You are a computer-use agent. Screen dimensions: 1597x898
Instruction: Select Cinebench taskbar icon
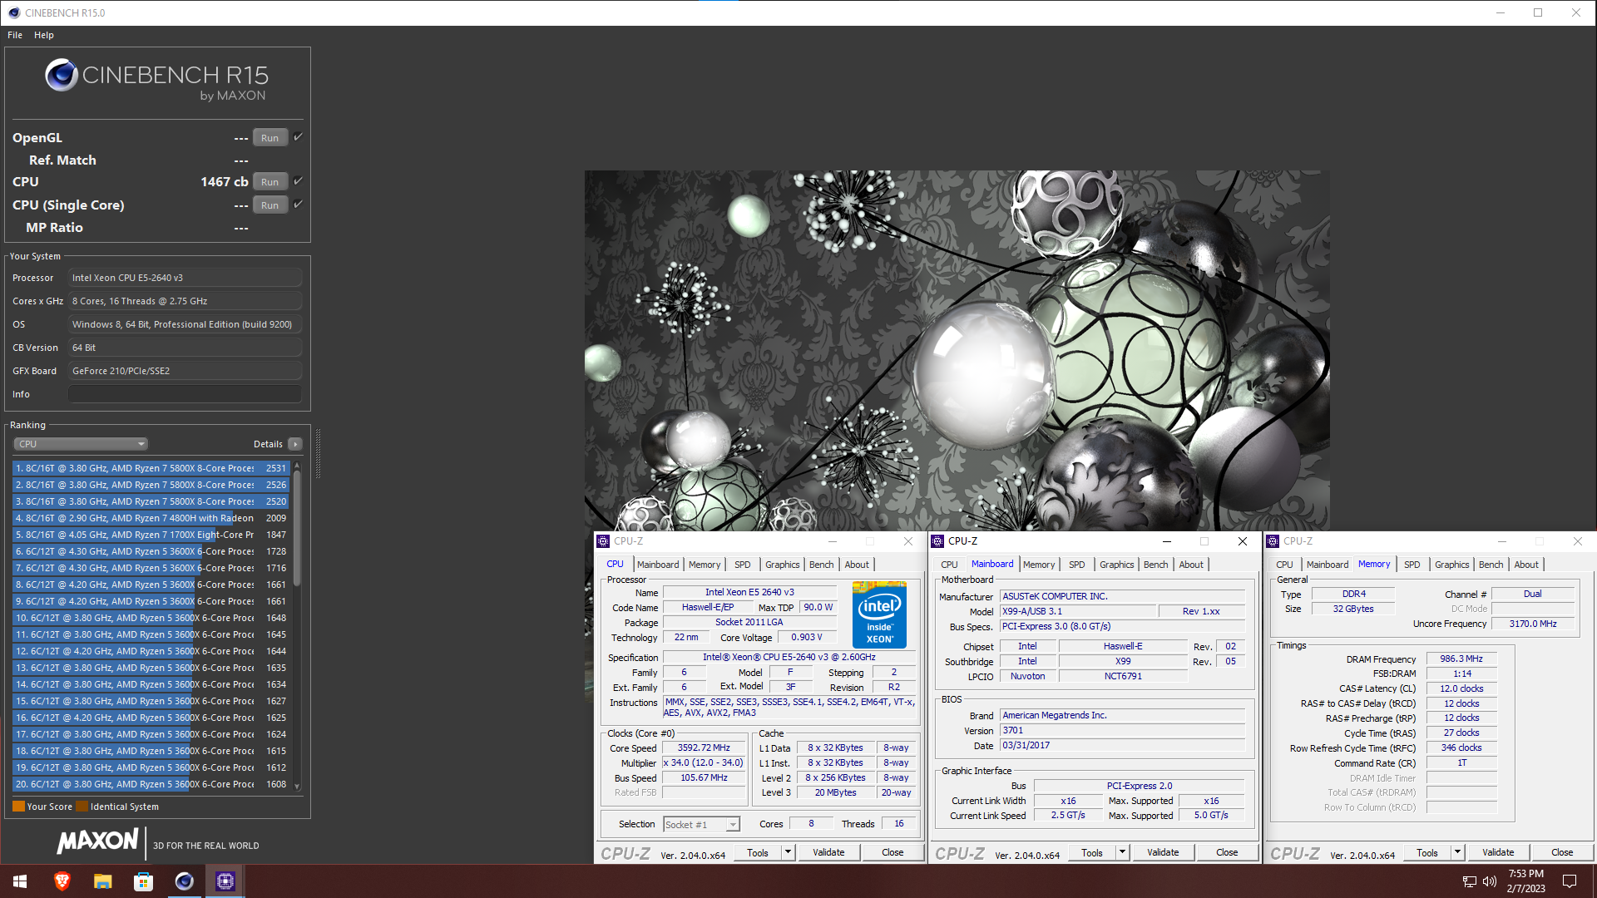184,881
